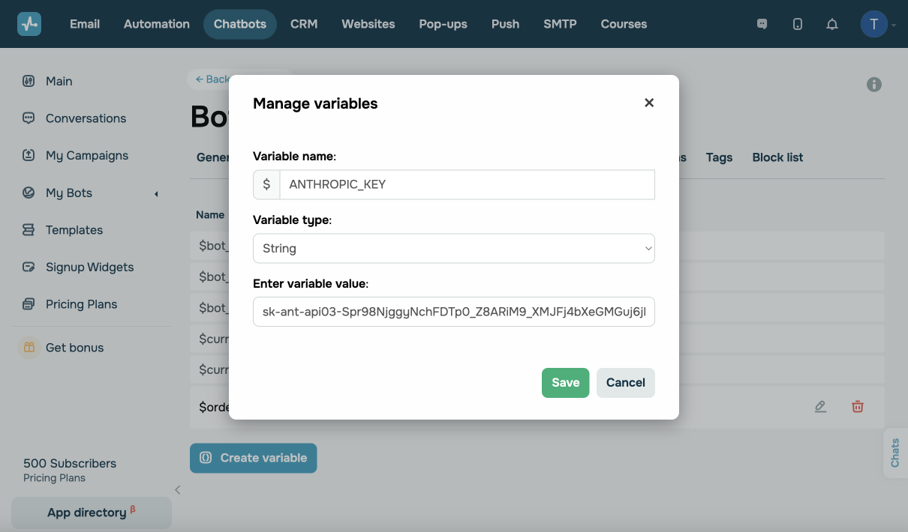
Task: Delete the variable with trash icon
Action: click(x=858, y=407)
